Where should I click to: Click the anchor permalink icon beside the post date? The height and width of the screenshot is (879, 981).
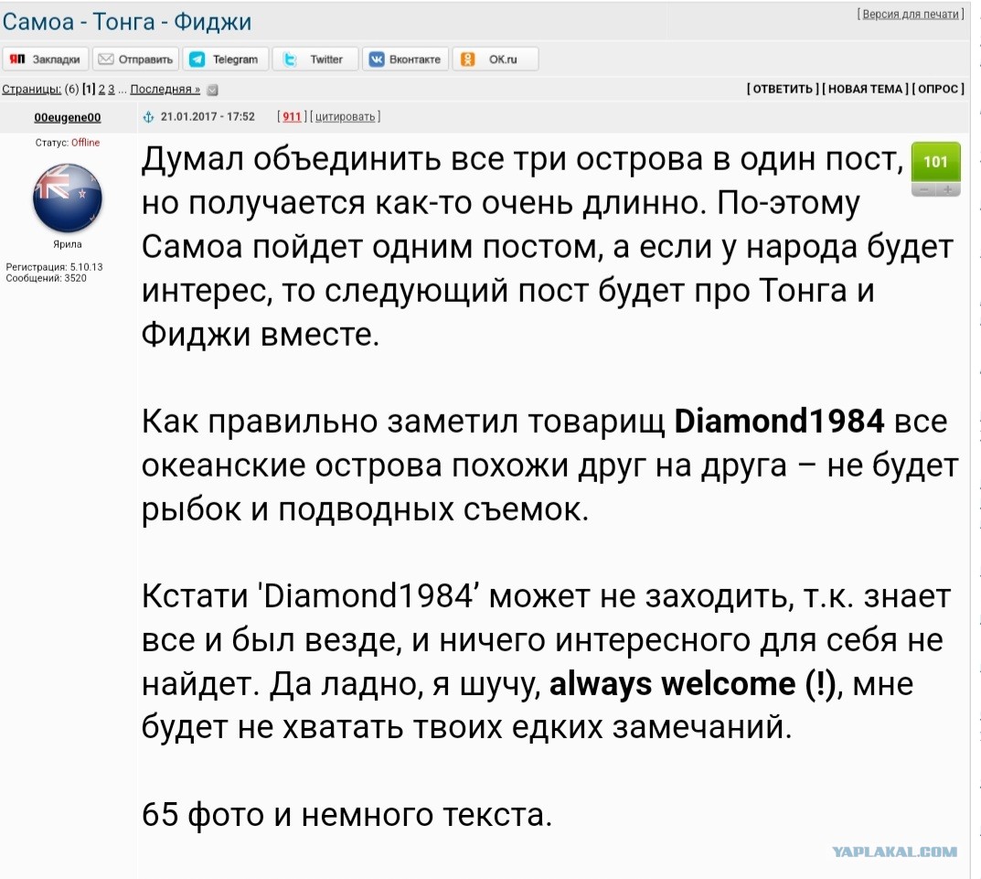click(148, 117)
